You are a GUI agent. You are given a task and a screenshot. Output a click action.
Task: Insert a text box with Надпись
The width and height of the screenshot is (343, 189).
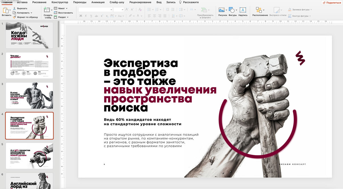click(x=243, y=10)
